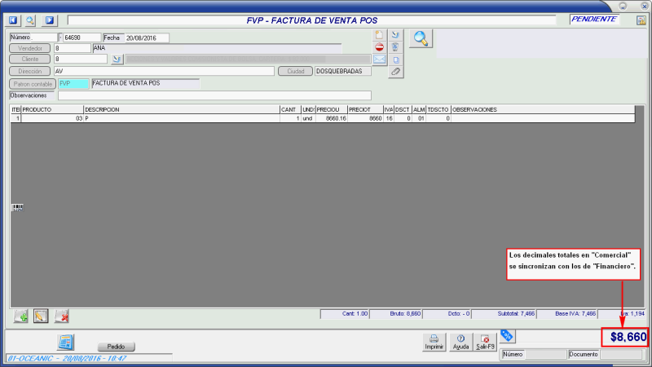
Task: Open the Cliente lookup button
Action: pyautogui.click(x=30, y=60)
